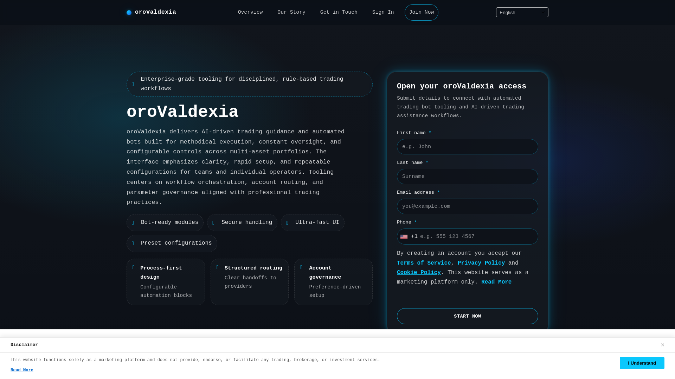Click icon beside Secure handling
This screenshot has width=675, height=379.
pyautogui.click(x=213, y=223)
